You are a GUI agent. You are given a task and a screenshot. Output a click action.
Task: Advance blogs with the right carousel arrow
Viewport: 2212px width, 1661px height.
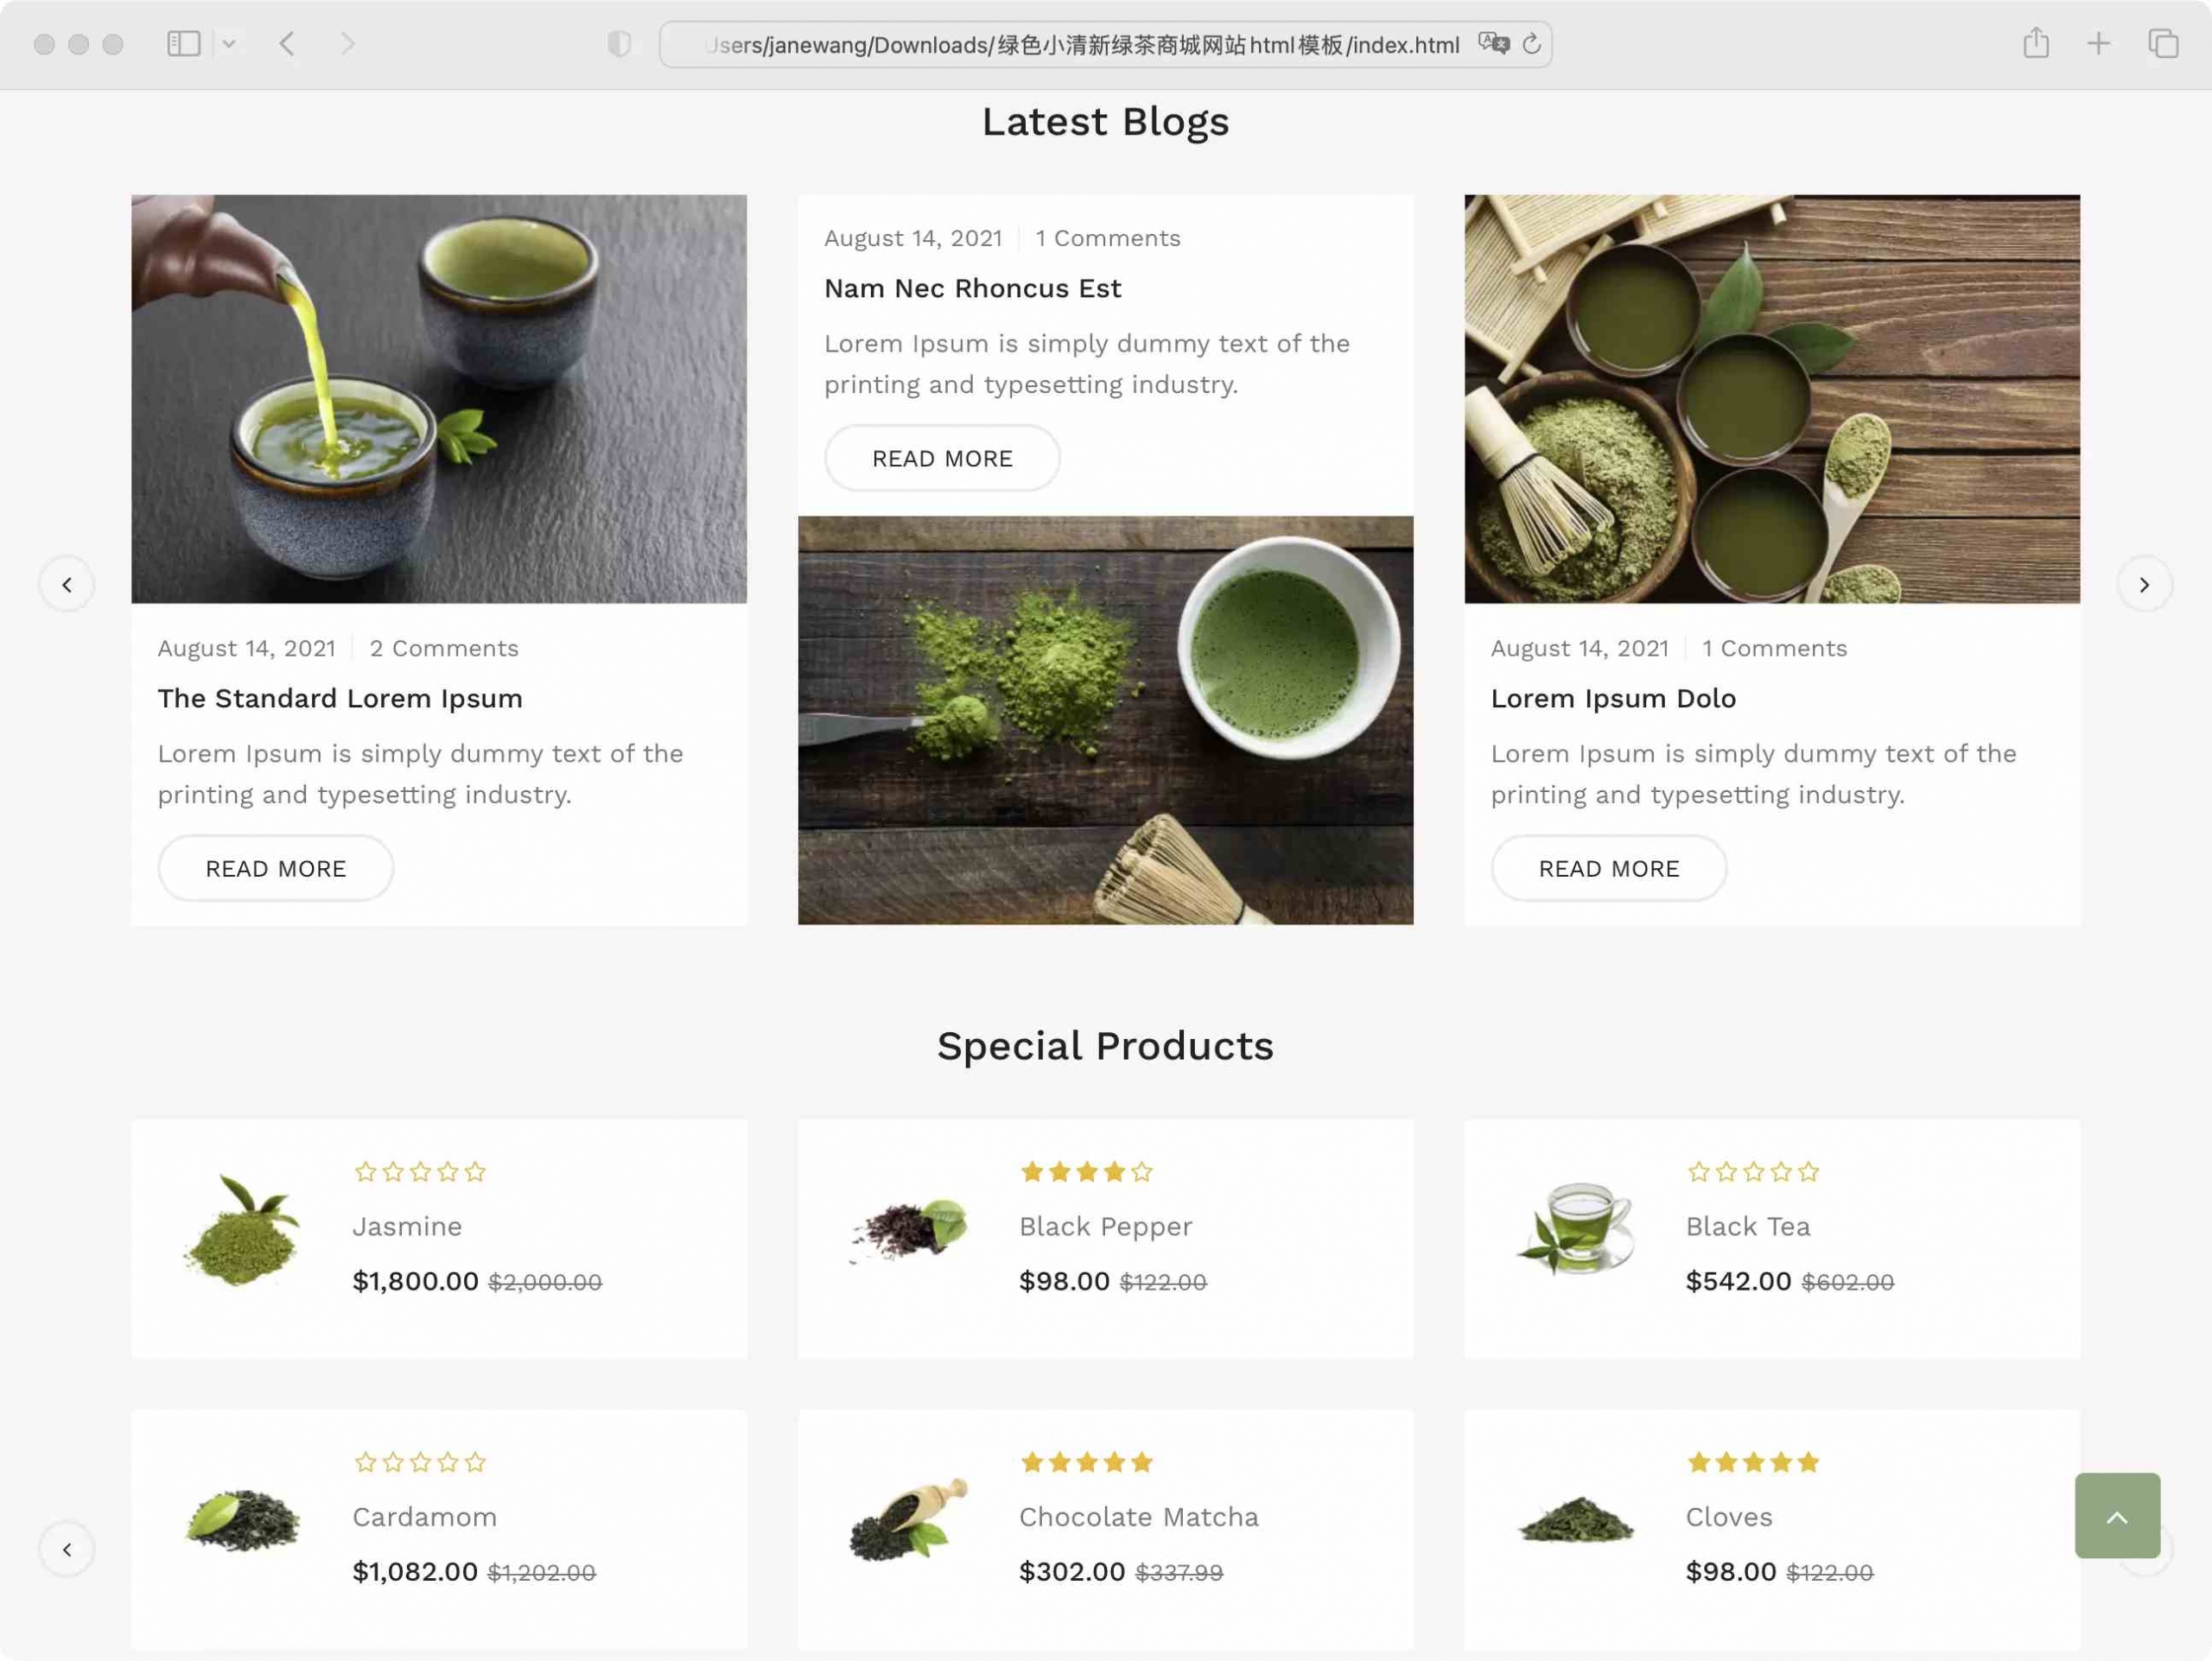click(x=2144, y=585)
